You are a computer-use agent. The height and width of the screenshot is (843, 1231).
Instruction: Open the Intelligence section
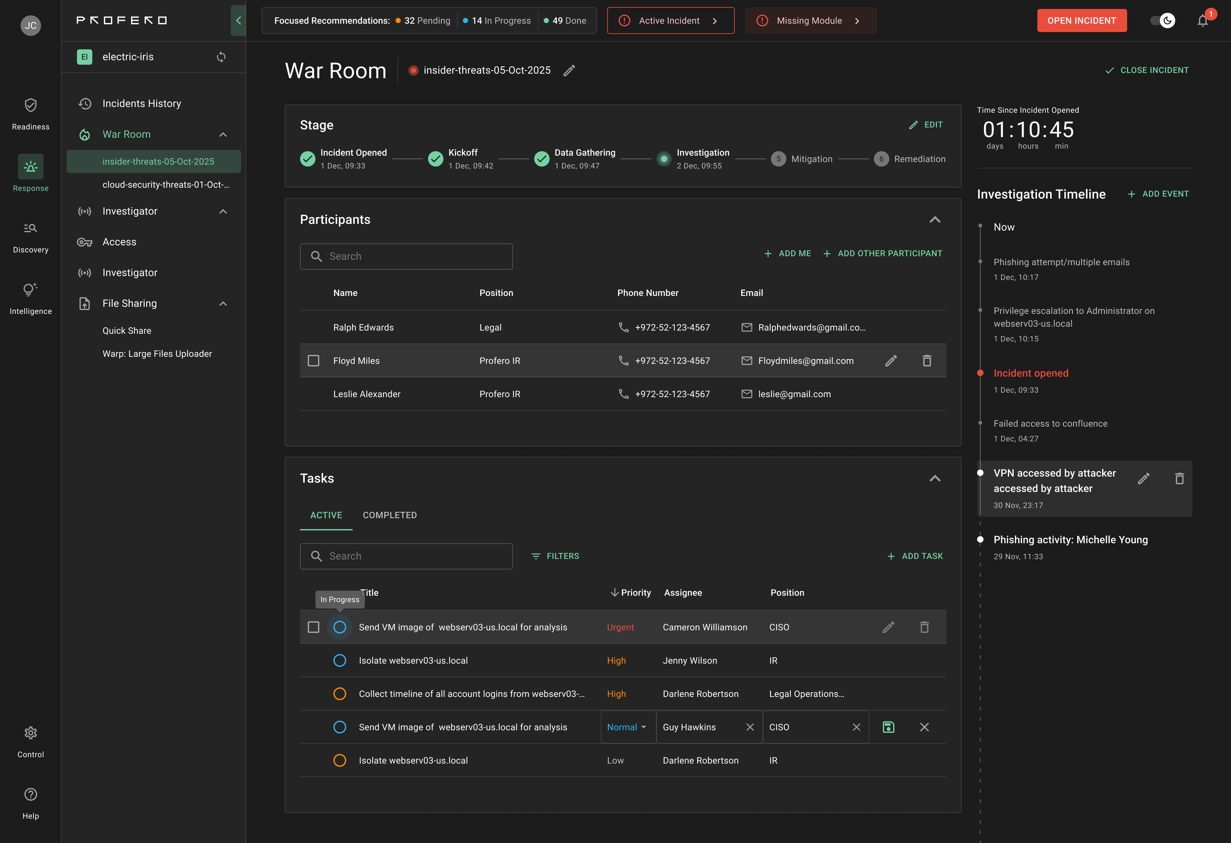tap(30, 297)
